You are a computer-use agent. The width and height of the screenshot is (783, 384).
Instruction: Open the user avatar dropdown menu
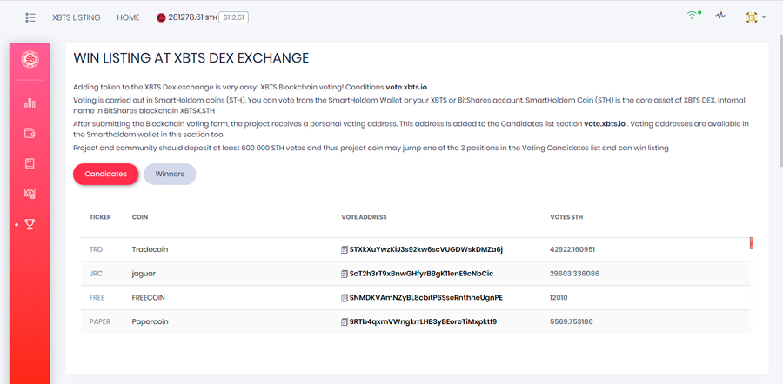(x=755, y=17)
